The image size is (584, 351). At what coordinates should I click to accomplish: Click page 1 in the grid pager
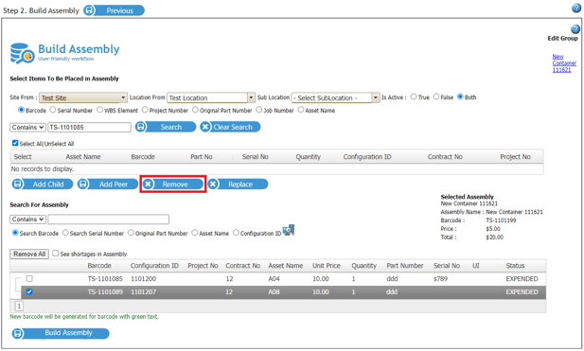(19, 307)
